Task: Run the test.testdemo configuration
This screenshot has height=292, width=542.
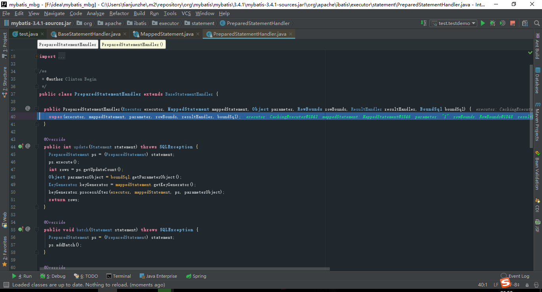Action: [483, 23]
